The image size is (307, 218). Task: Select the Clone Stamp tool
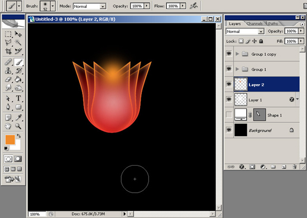click(x=8, y=71)
